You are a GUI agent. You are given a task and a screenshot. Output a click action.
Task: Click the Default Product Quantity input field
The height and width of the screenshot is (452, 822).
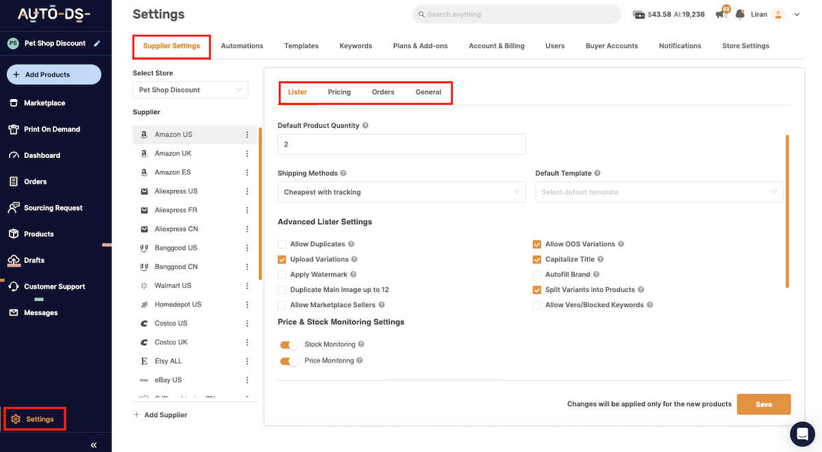tap(401, 144)
